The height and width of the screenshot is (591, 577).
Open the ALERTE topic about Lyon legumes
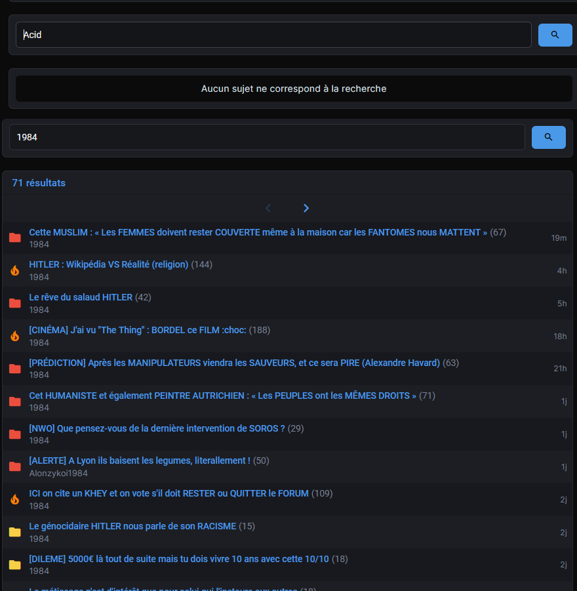point(139,460)
